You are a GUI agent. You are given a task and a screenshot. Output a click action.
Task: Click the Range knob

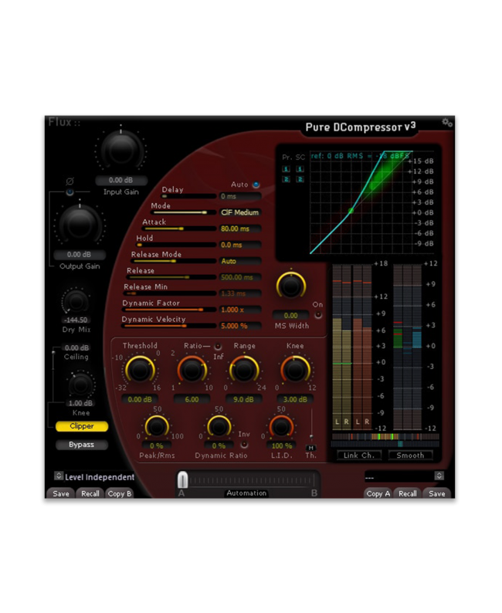coord(243,371)
